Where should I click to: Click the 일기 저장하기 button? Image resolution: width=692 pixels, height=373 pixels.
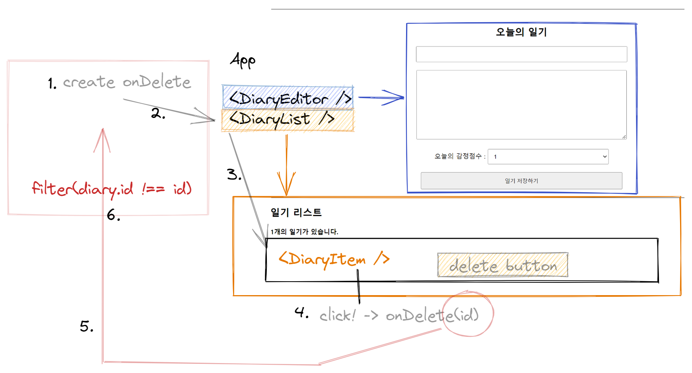click(521, 181)
